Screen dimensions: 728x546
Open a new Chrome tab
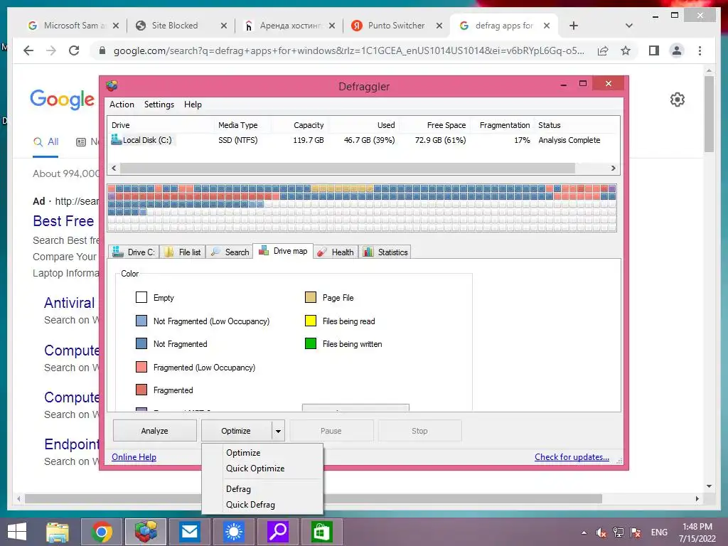pyautogui.click(x=574, y=26)
